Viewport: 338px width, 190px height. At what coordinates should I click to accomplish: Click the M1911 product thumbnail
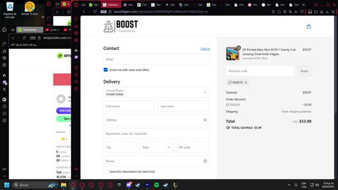tap(232, 53)
